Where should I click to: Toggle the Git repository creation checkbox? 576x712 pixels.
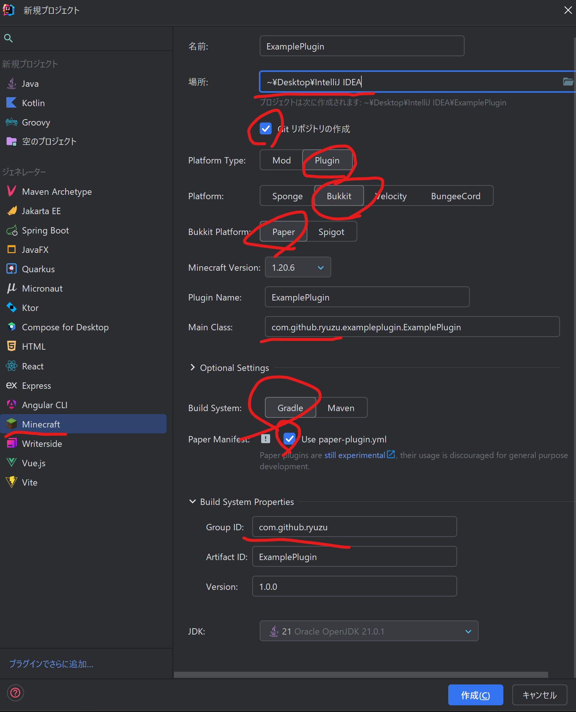point(266,129)
